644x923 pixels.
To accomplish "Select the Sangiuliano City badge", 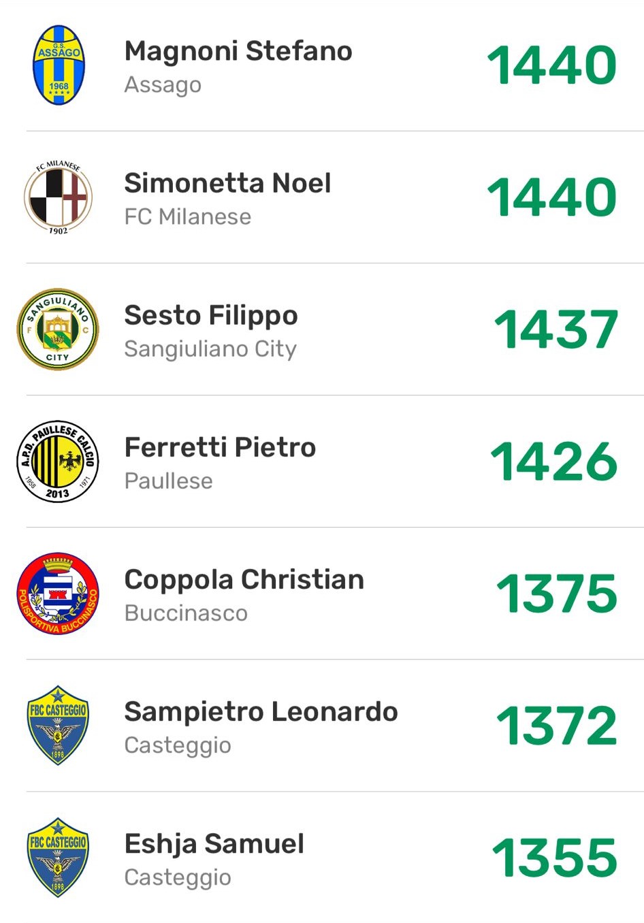I will tap(58, 329).
